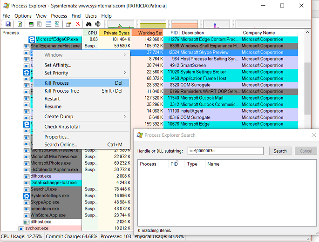Viewport: 319px width, 242px height.
Task: Click the Refresh Now toolbar icon
Action: click(x=20, y=24)
